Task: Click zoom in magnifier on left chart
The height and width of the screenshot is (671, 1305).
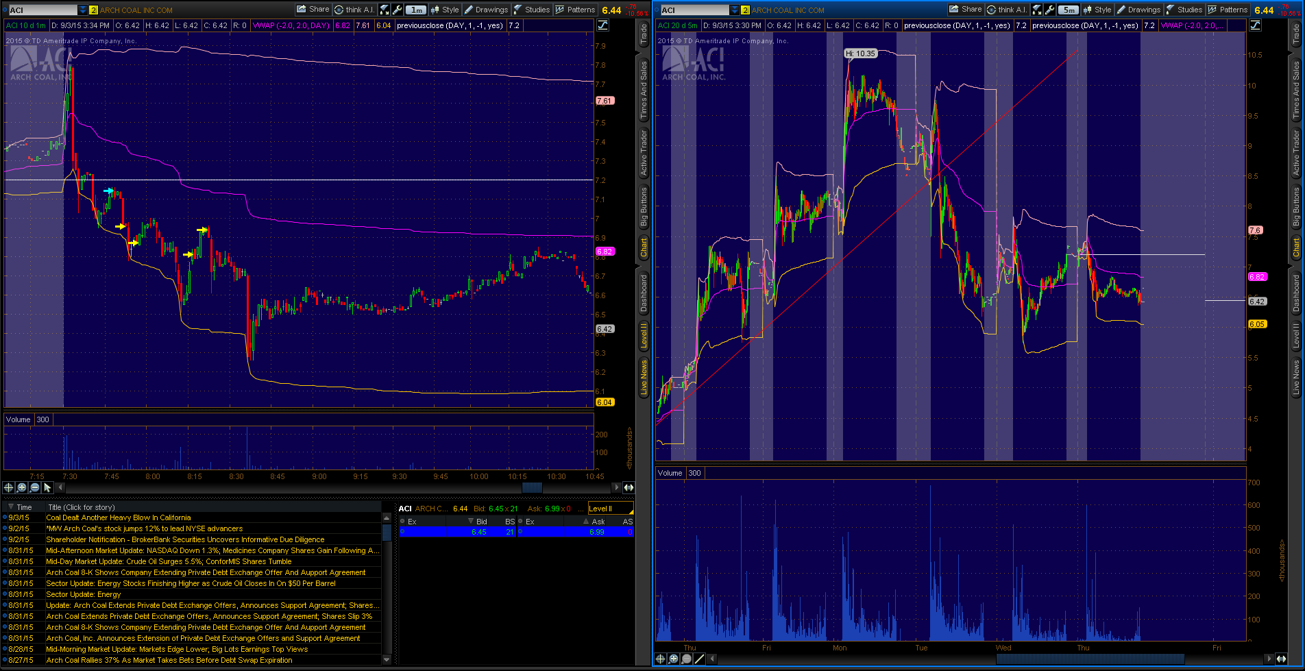Action: click(22, 487)
